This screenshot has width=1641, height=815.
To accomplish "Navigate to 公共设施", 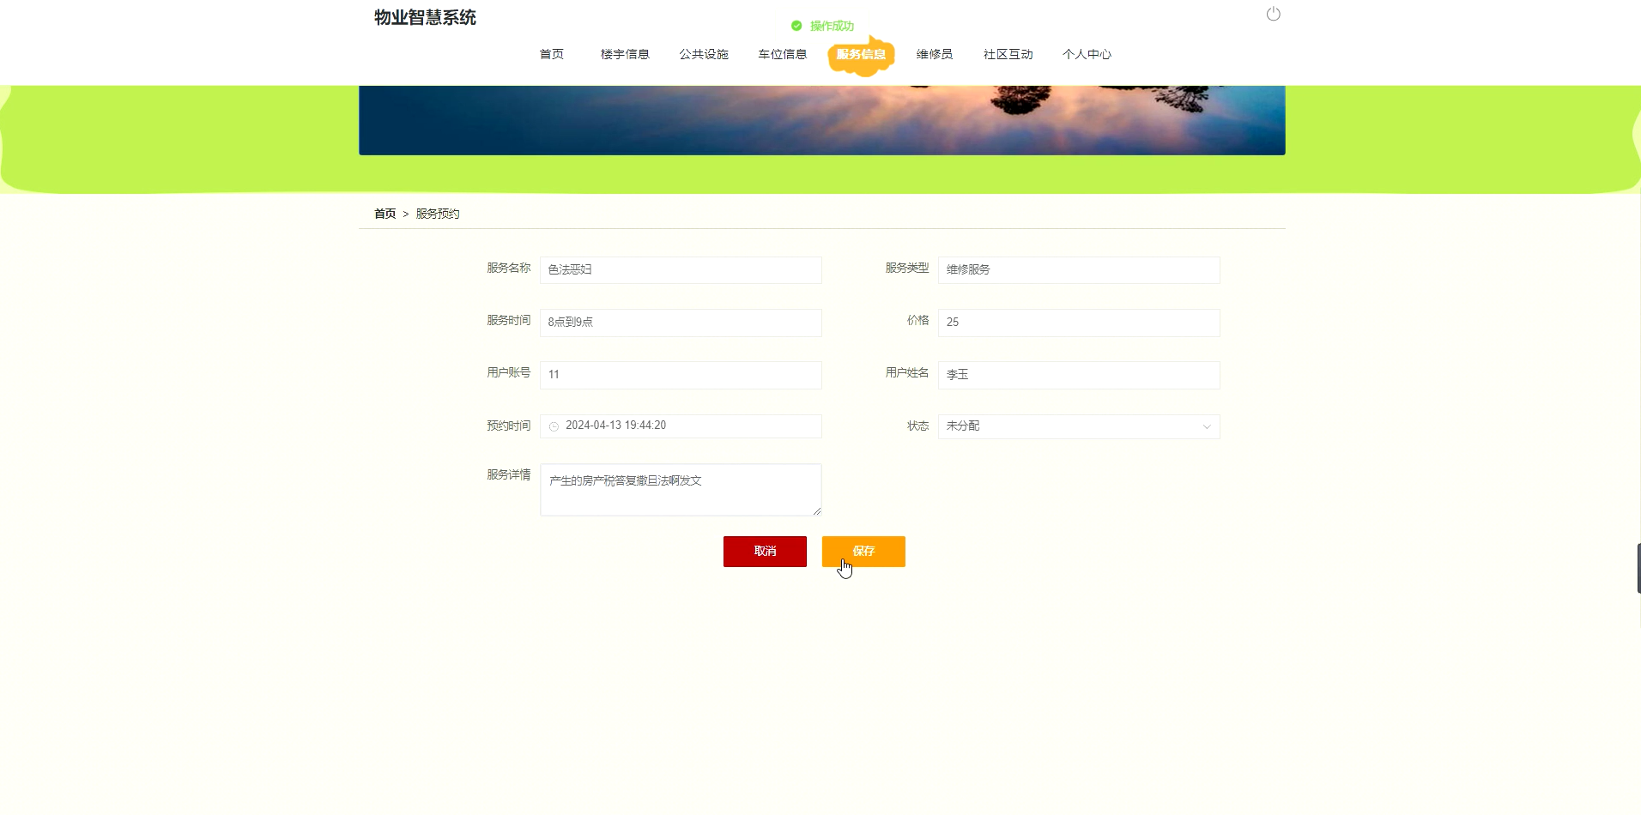I will [703, 54].
